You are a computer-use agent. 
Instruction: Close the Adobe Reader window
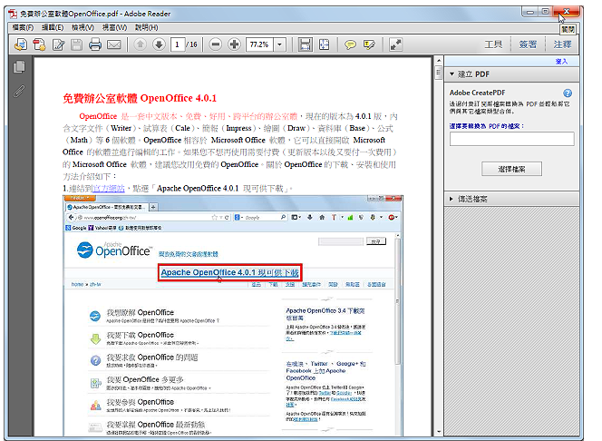click(567, 12)
